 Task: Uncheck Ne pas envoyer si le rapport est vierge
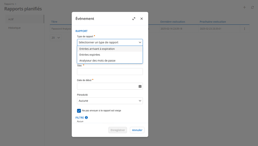click(x=79, y=111)
